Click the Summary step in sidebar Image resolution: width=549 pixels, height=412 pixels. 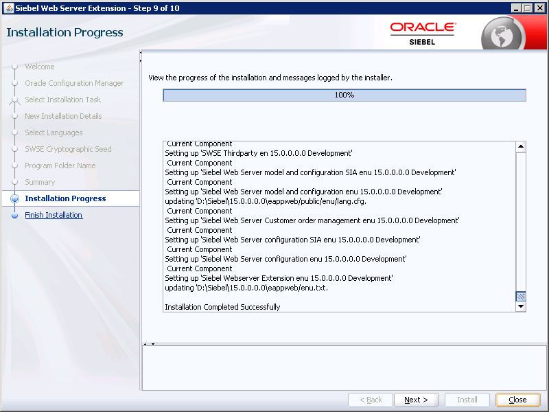(x=40, y=182)
